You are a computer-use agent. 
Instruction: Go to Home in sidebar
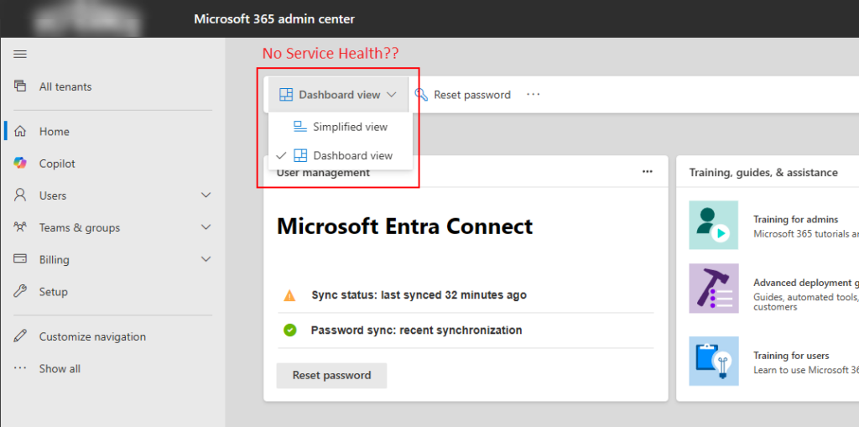pyautogui.click(x=54, y=132)
